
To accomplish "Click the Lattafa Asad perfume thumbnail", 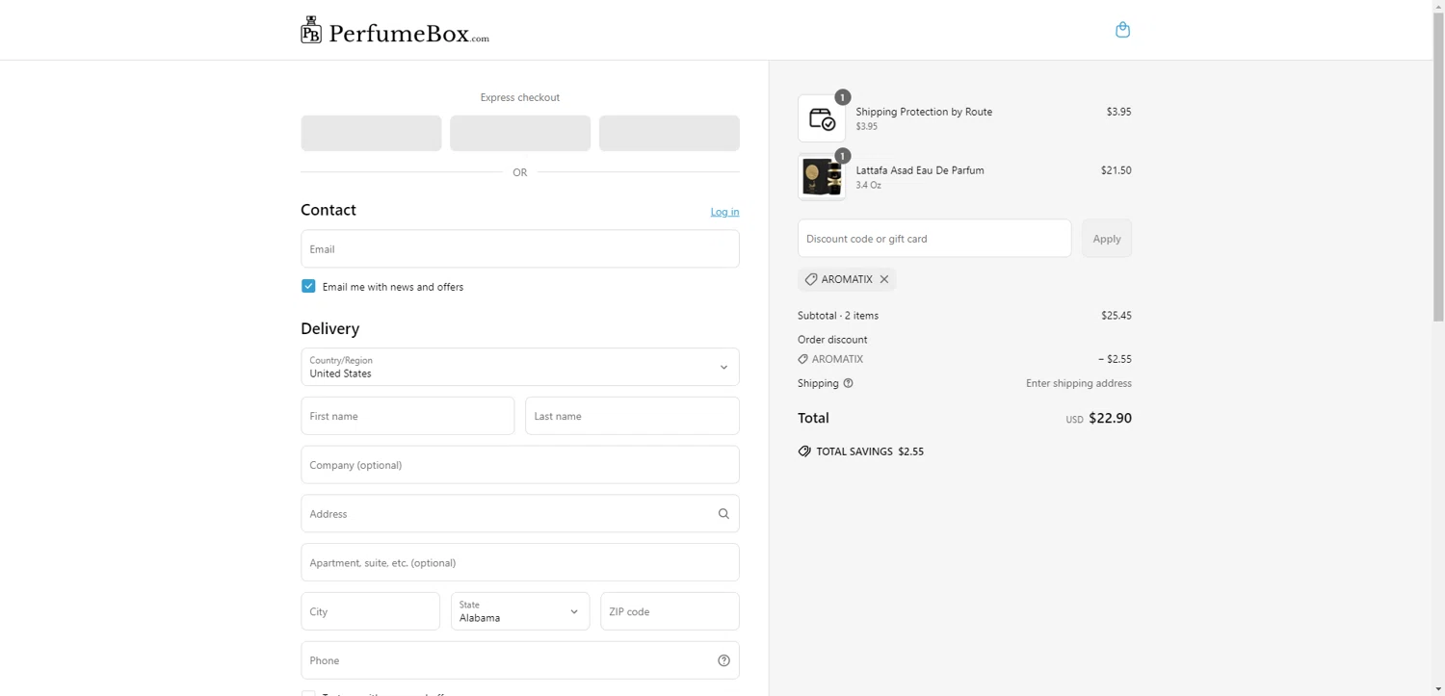I will (822, 177).
